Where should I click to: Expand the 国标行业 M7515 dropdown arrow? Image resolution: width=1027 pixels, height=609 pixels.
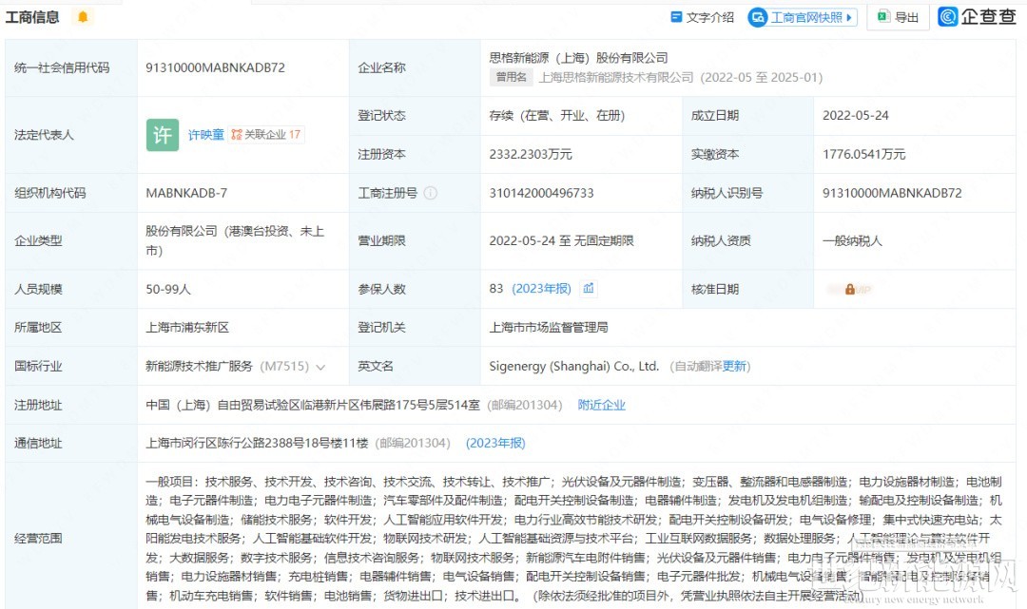point(320,367)
